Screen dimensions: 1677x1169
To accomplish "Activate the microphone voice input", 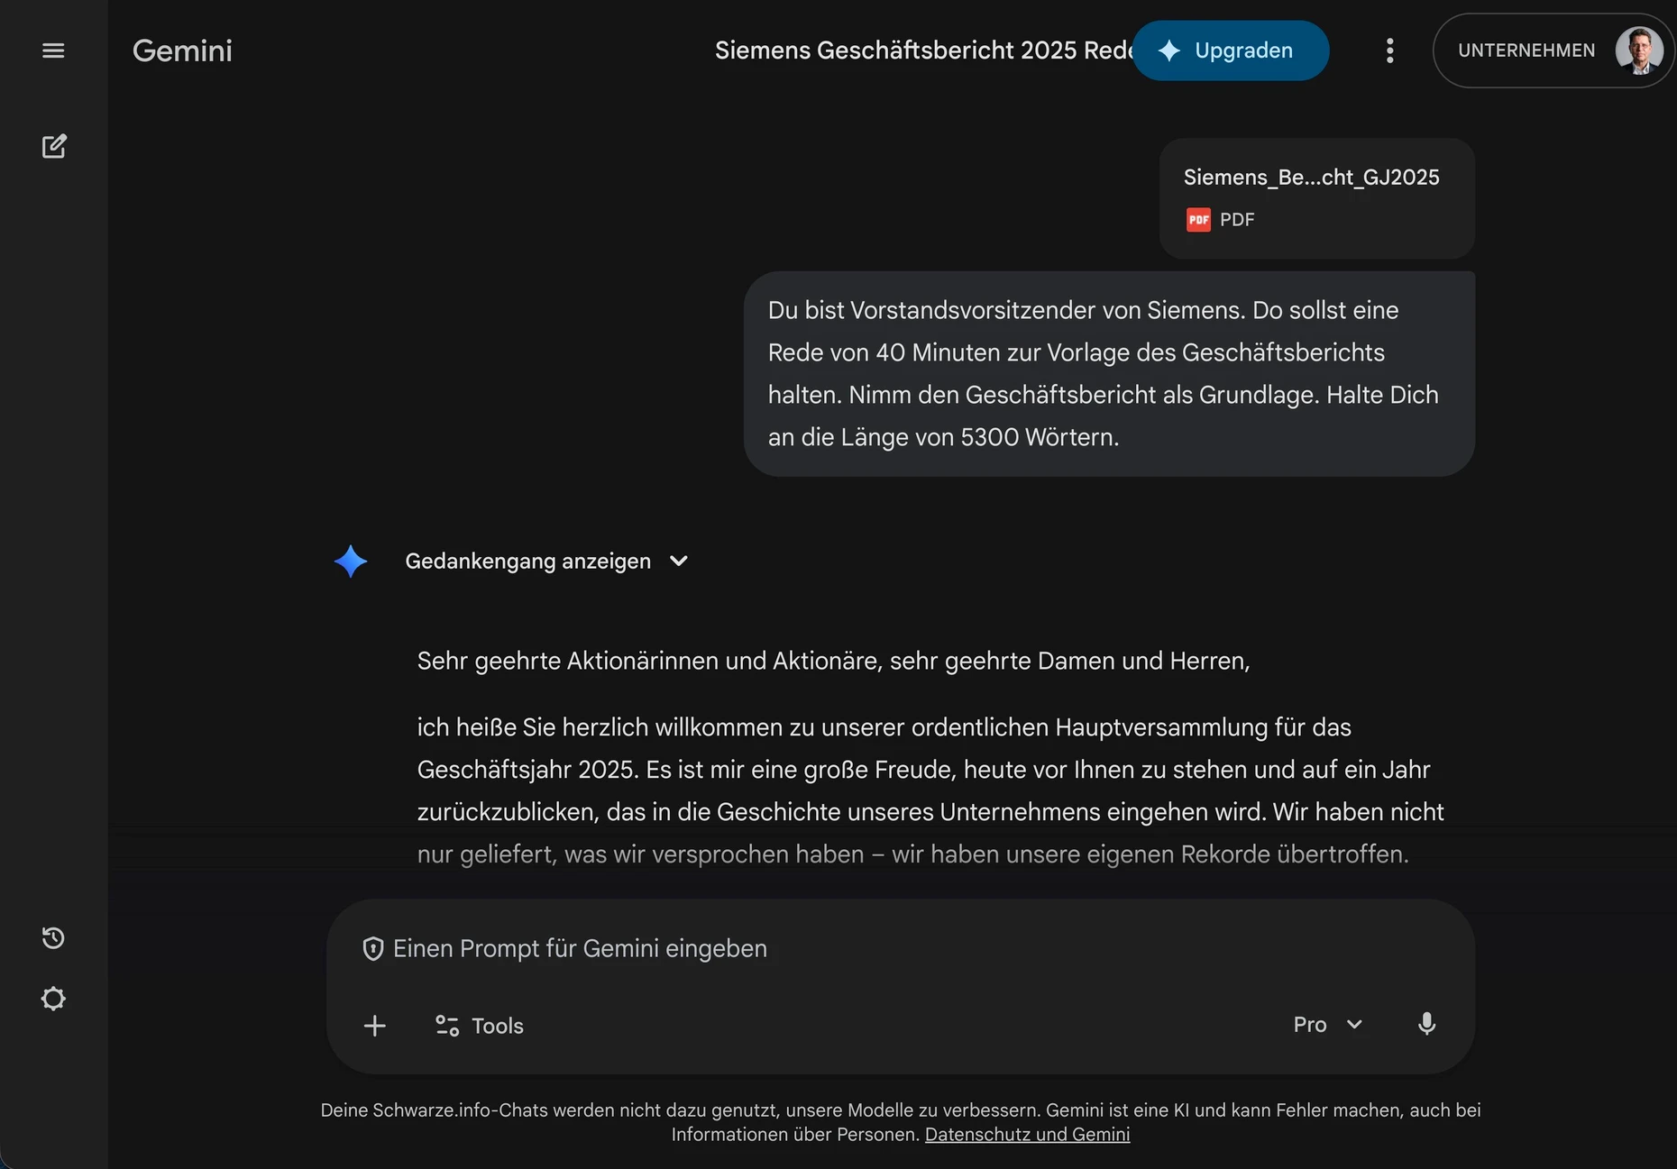I will pos(1426,1024).
